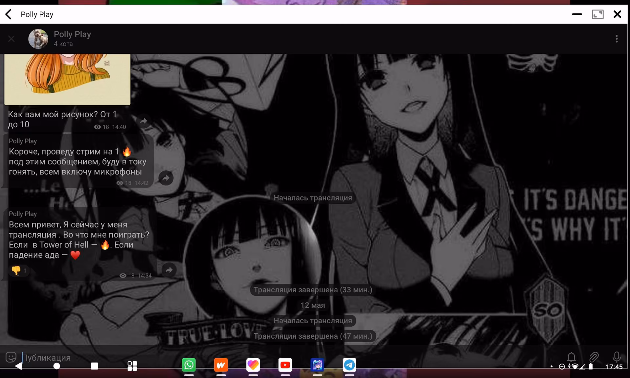This screenshot has width=630, height=378.
Task: Click the 'Как вам мой рисунок? От 1 до 10' caption
Action: click(x=62, y=119)
